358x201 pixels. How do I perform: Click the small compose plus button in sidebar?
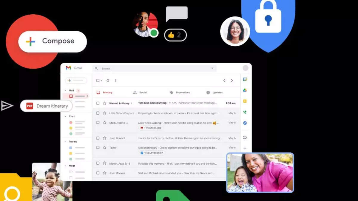pyautogui.click(x=76, y=81)
